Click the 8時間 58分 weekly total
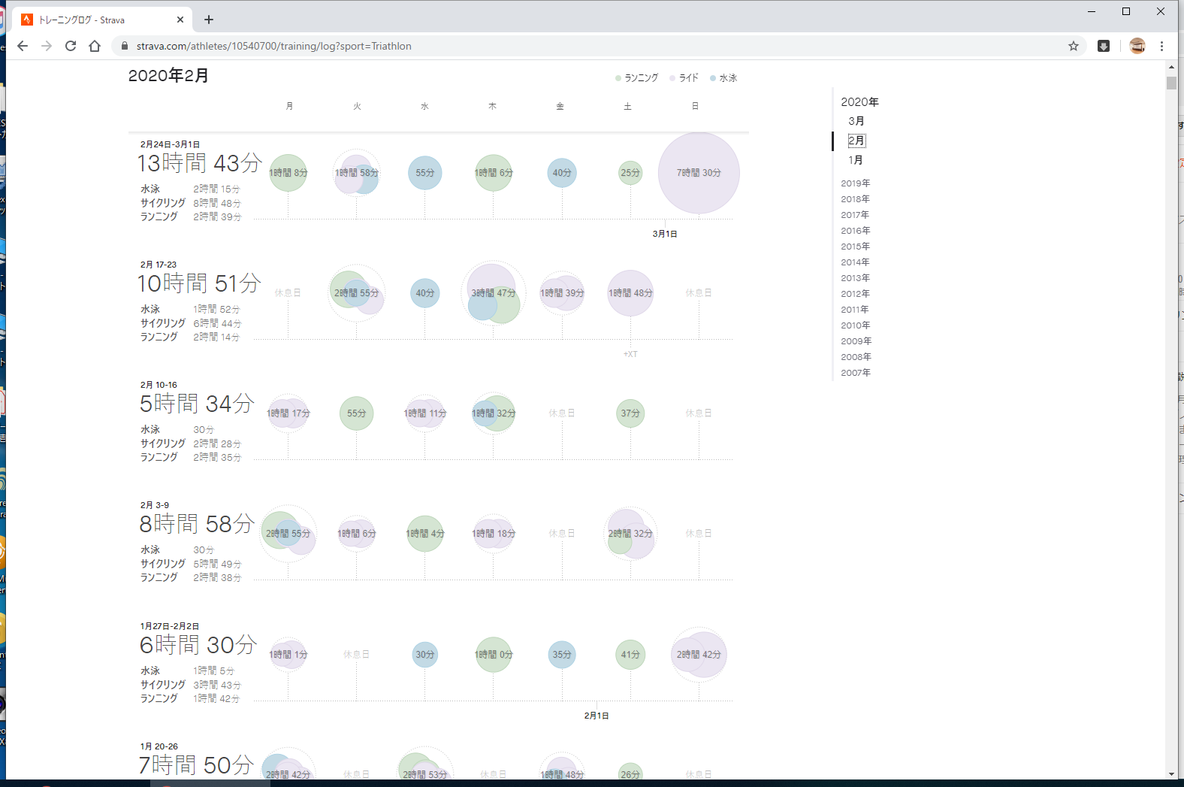1184x787 pixels. click(197, 524)
